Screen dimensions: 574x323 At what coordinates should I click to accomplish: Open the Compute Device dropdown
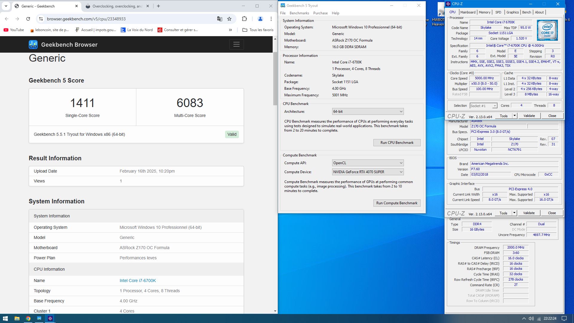click(x=368, y=172)
